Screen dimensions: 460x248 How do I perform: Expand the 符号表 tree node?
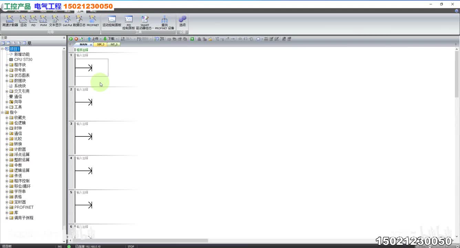point(7,70)
